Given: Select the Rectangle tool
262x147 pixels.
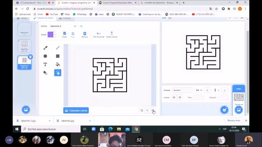Looking at the screenshot, I should click(x=58, y=56).
